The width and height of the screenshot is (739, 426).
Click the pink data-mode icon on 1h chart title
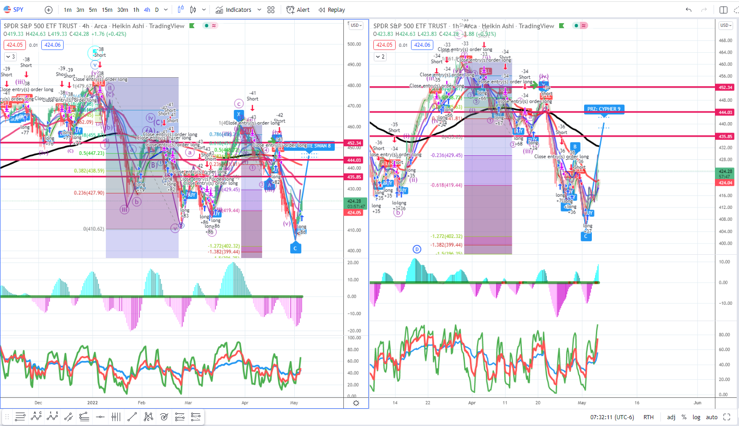point(584,25)
